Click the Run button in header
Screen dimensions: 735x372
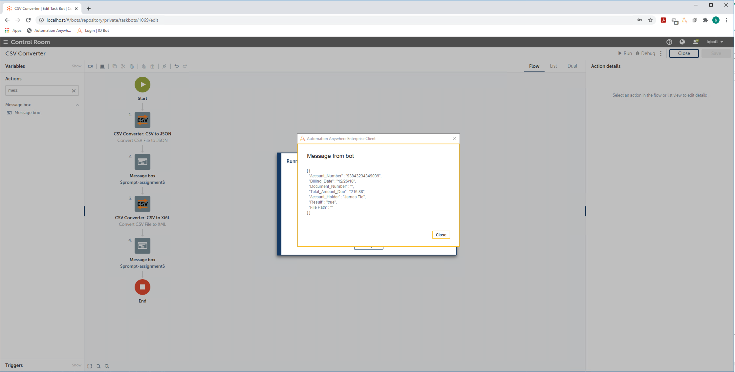click(x=625, y=53)
